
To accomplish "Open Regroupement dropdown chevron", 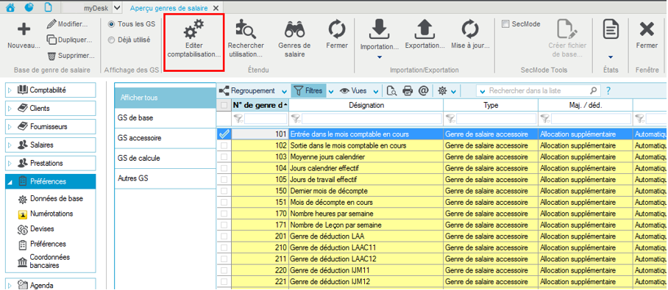I will (x=284, y=91).
